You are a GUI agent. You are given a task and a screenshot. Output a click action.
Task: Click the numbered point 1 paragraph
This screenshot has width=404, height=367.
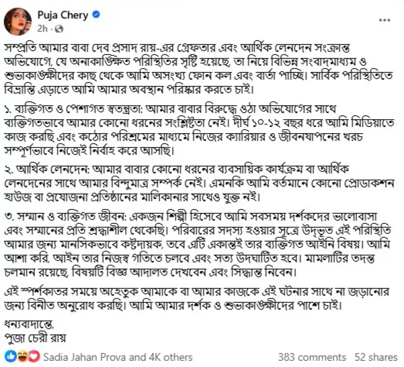coord(191,135)
